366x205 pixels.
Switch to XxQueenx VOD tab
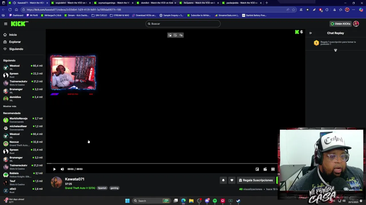coord(199,3)
